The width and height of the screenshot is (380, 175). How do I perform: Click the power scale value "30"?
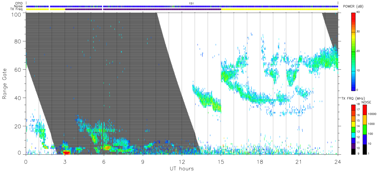[x=358, y=32]
